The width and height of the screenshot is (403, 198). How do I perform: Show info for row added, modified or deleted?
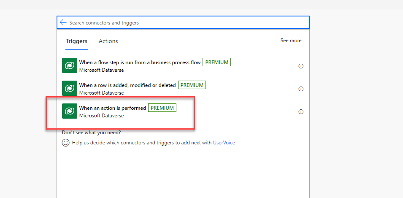(301, 89)
